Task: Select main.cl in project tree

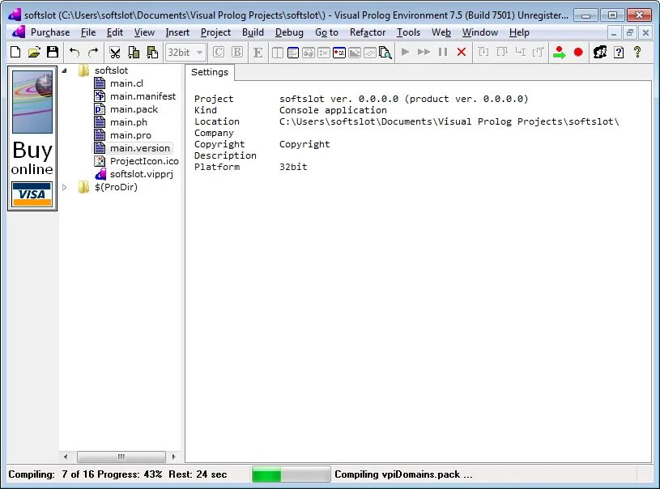Action: click(x=126, y=83)
